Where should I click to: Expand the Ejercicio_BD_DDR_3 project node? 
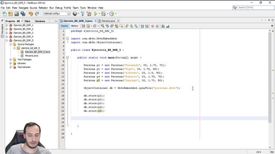7,33
